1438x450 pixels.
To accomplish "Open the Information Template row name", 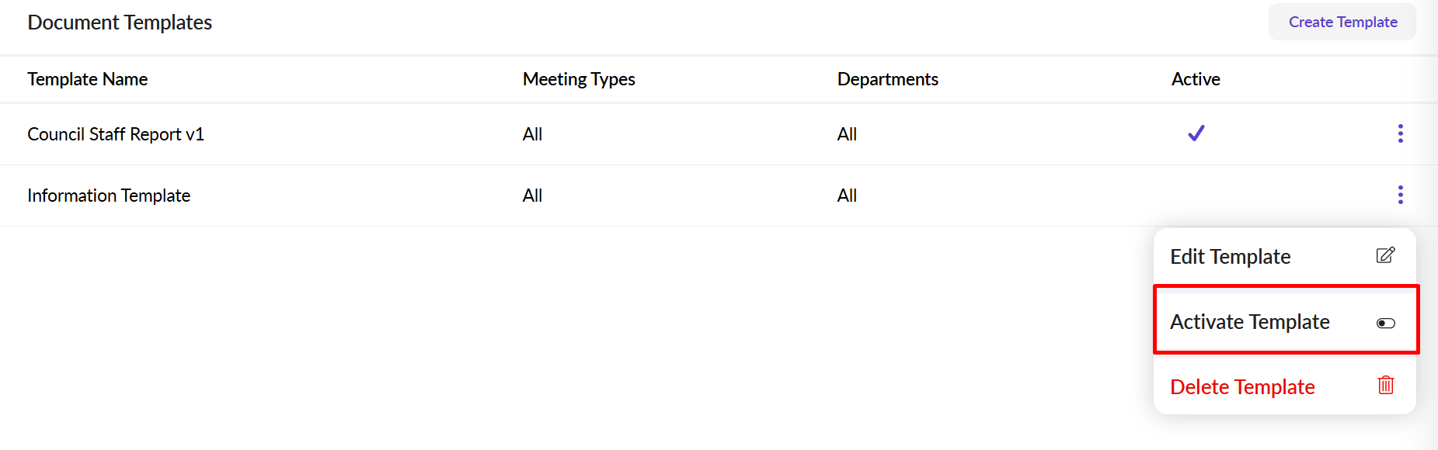I will (109, 196).
